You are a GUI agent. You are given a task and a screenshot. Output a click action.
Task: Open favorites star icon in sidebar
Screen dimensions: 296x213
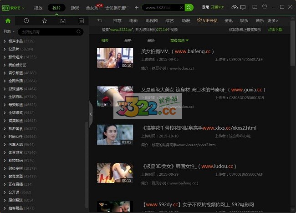pyautogui.click(x=44, y=21)
